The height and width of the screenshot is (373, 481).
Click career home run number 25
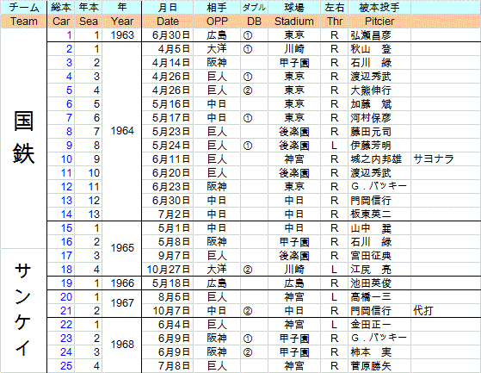61,365
